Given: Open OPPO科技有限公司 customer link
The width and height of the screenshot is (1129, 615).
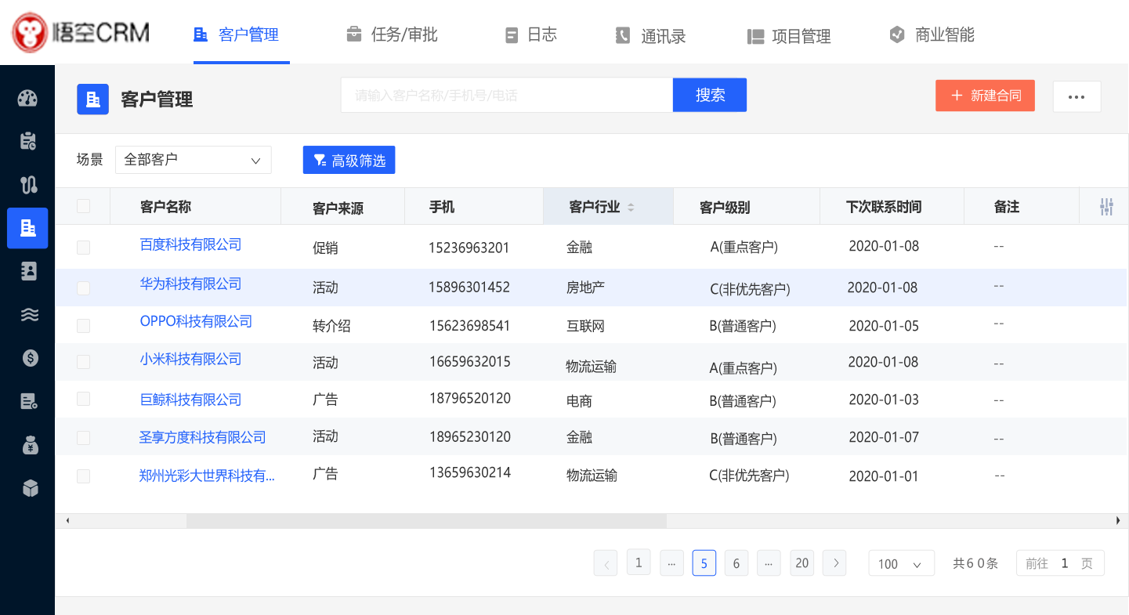Looking at the screenshot, I should point(196,321).
